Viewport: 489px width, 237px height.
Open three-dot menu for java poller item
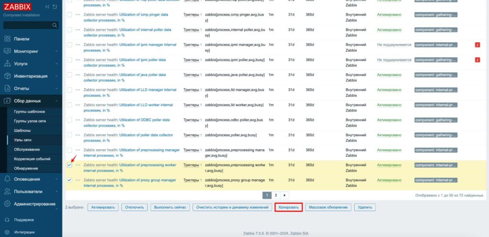(x=78, y=75)
